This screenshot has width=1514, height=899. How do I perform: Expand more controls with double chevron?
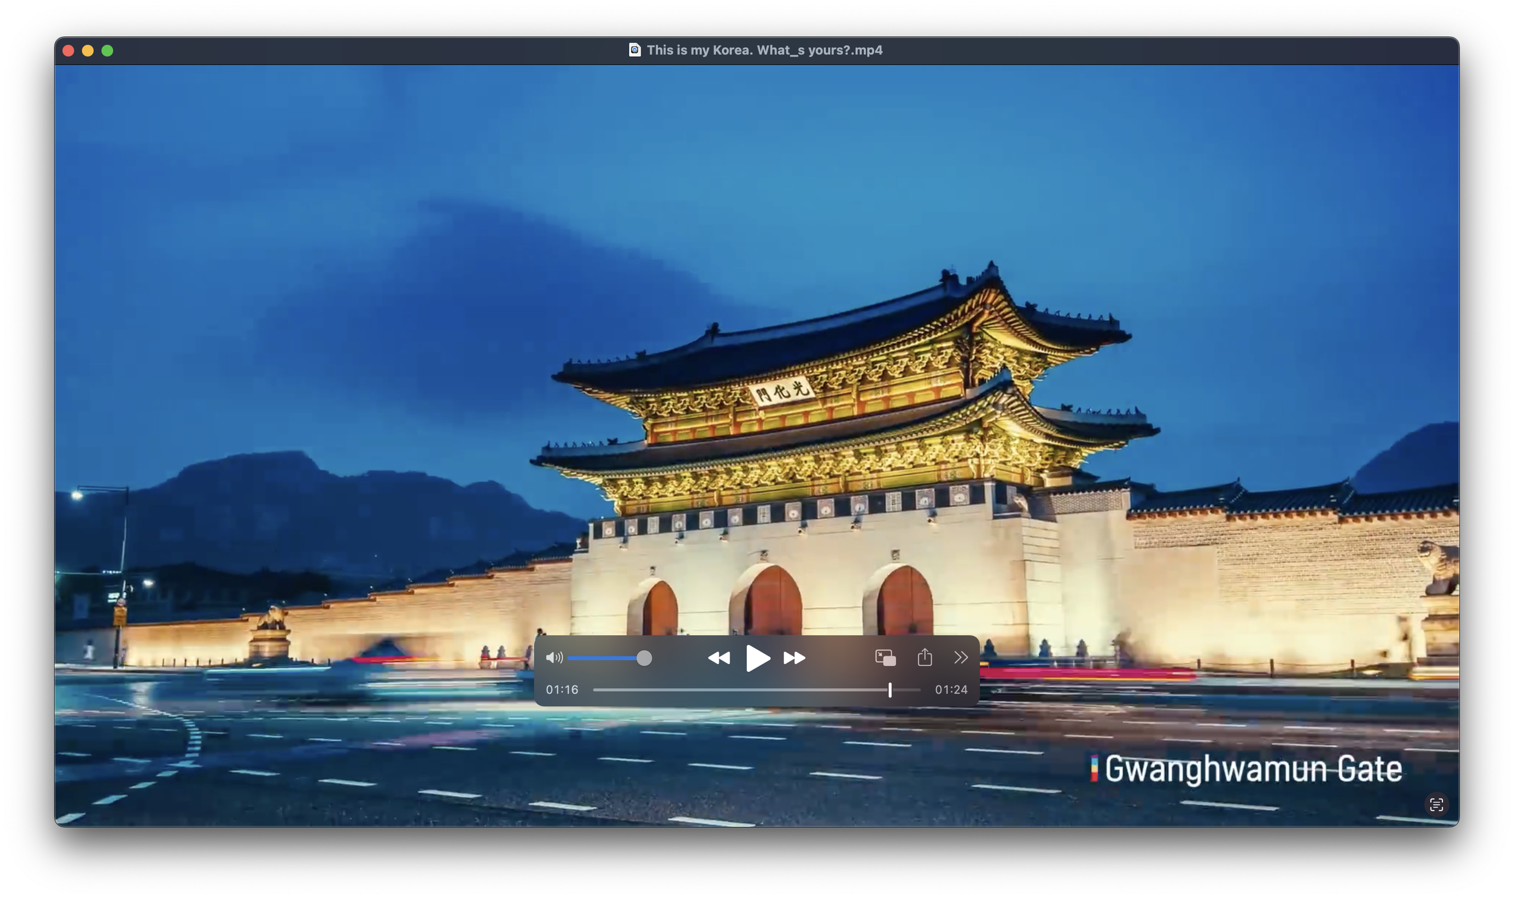tap(961, 658)
